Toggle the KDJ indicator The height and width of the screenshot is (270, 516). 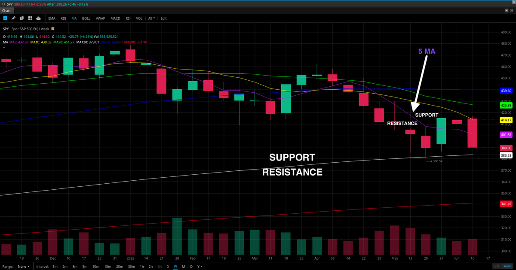(x=64, y=18)
